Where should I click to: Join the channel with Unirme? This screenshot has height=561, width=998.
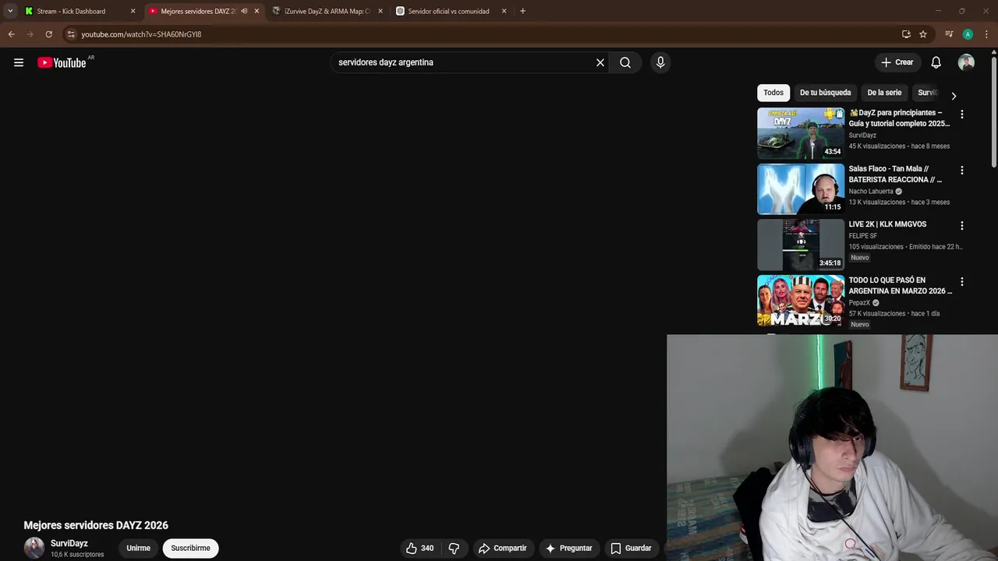pos(138,548)
